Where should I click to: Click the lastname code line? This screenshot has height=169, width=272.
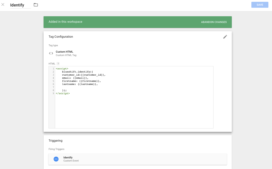80,84
